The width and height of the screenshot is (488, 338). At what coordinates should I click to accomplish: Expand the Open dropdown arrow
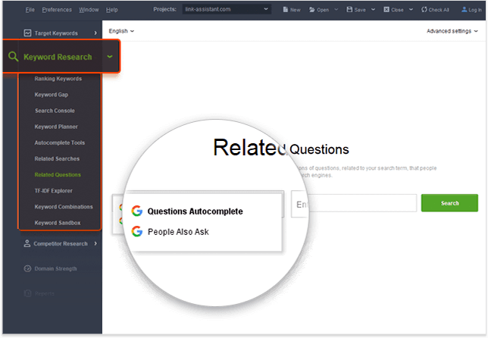336,10
